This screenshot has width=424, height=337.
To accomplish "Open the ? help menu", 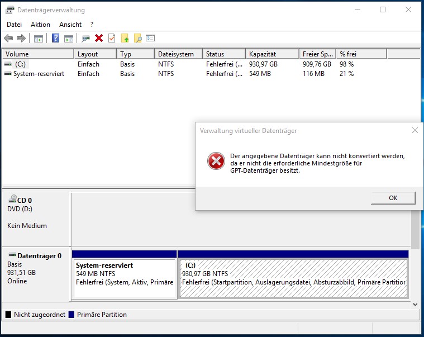I will tap(92, 25).
